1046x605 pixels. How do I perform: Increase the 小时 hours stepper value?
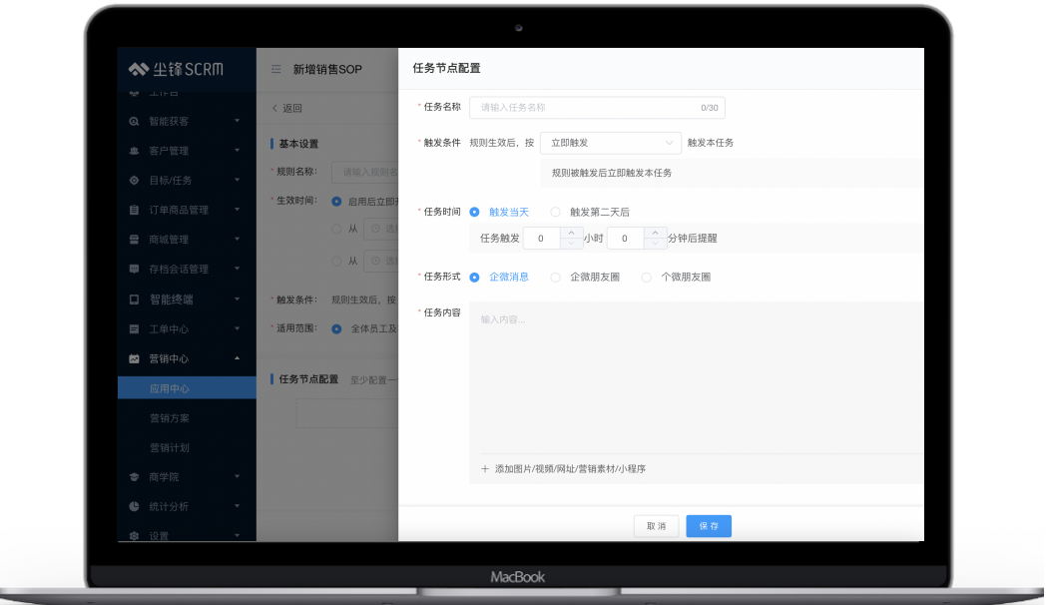[571, 233]
